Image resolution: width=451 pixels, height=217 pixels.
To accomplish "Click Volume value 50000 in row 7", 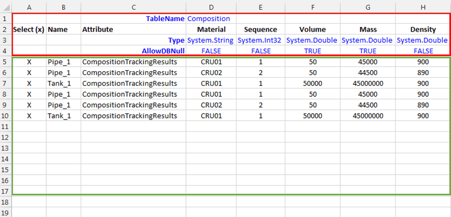I will coord(312,83).
